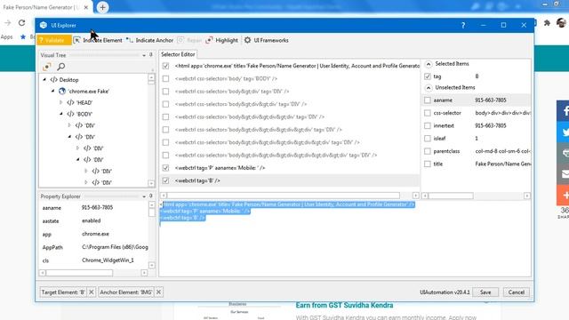Image resolution: width=569 pixels, height=320 pixels.
Task: Click the orange plus share button
Action: click(x=563, y=196)
